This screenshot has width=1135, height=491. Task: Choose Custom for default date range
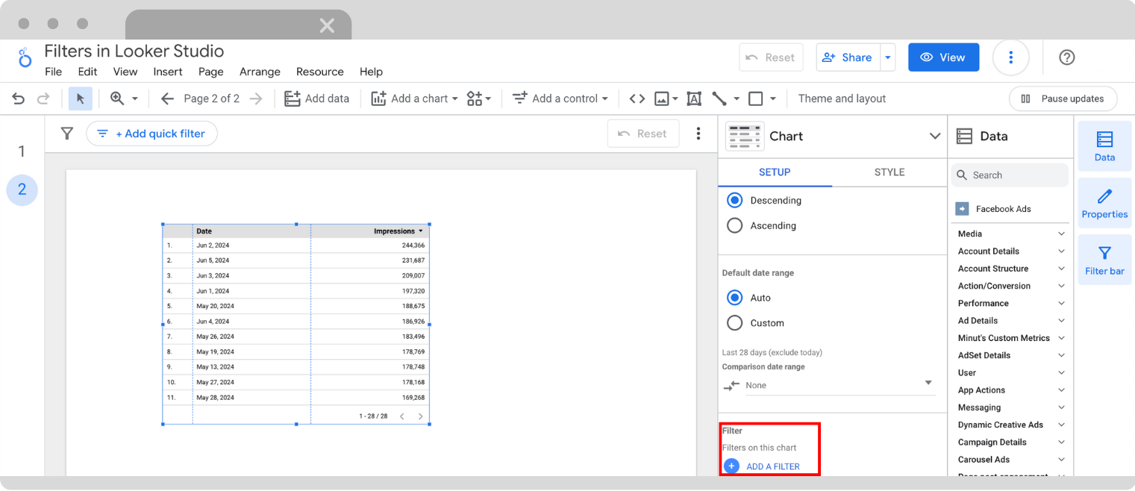(x=735, y=322)
